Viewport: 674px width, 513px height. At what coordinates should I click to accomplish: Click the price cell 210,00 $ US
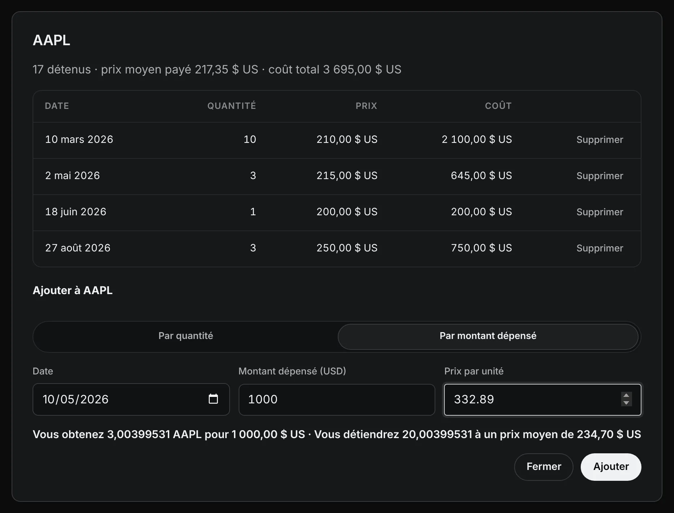[347, 139]
